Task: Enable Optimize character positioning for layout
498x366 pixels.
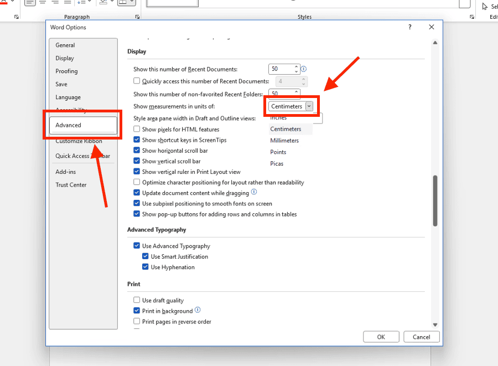Action: coord(137,182)
